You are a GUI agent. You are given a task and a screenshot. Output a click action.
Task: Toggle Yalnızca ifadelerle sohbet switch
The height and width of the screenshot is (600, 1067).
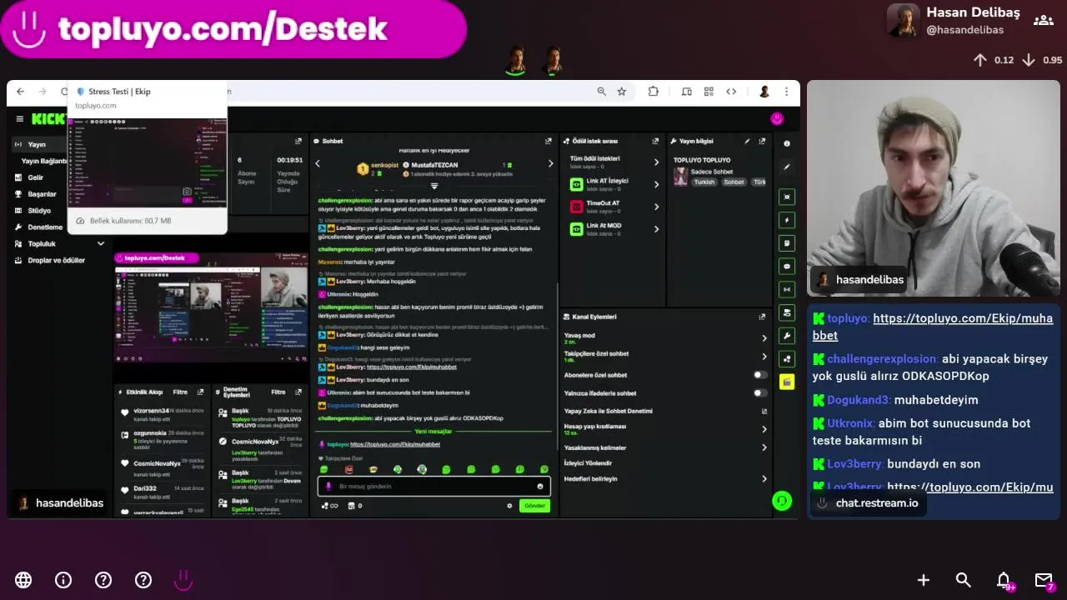pos(760,393)
